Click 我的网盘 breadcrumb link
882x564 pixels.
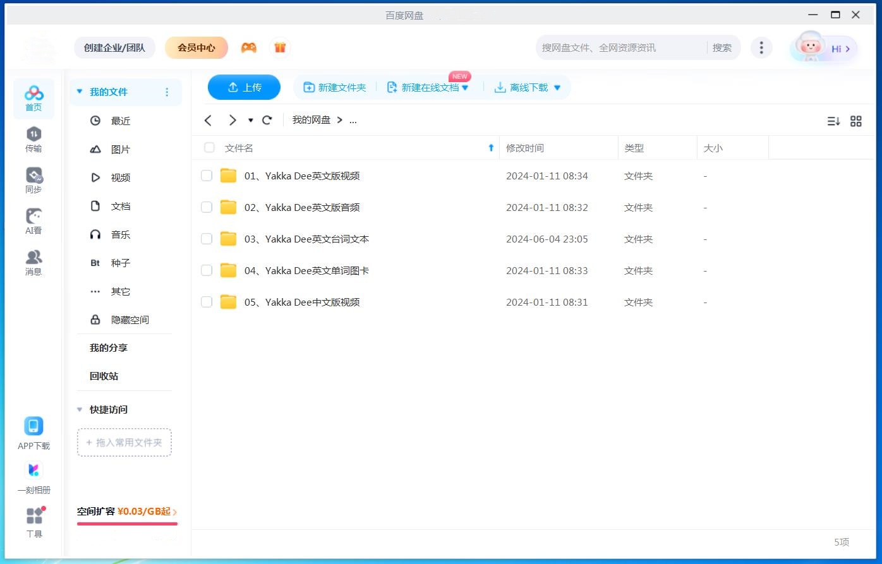311,120
